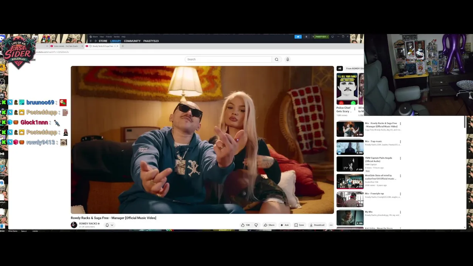This screenshot has height=266, width=473.
Task: Click the scrollbar down arrow
Action: [x=465, y=227]
